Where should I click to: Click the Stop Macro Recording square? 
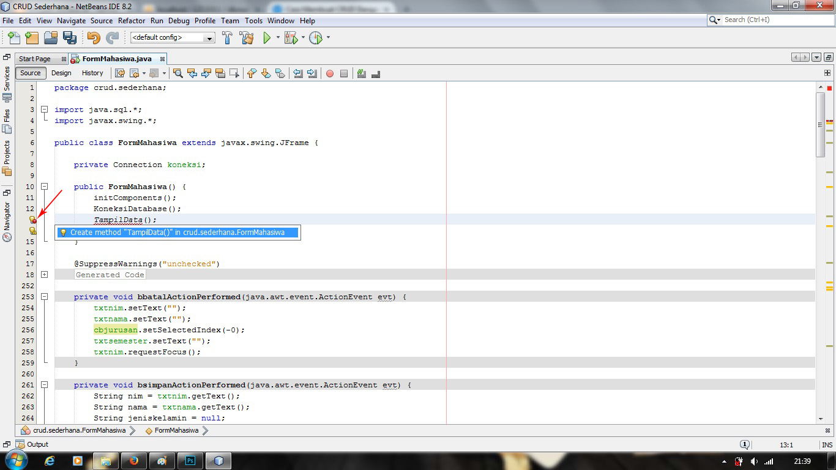(344, 73)
